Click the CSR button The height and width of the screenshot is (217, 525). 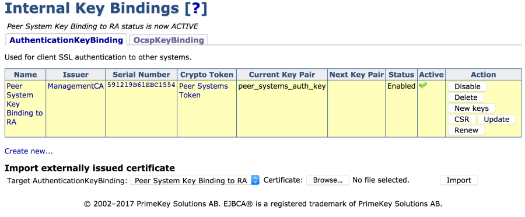click(462, 119)
